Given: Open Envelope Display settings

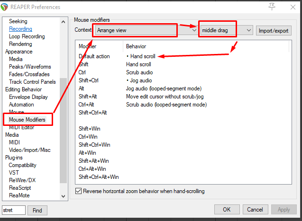Looking at the screenshot, I should (x=28, y=97).
